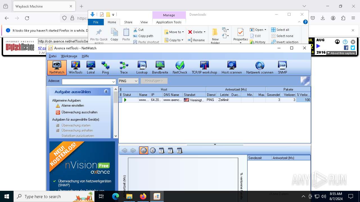The image size is (360, 202).
Task: Click Überwachung ausschalten link
Action: click(80, 112)
